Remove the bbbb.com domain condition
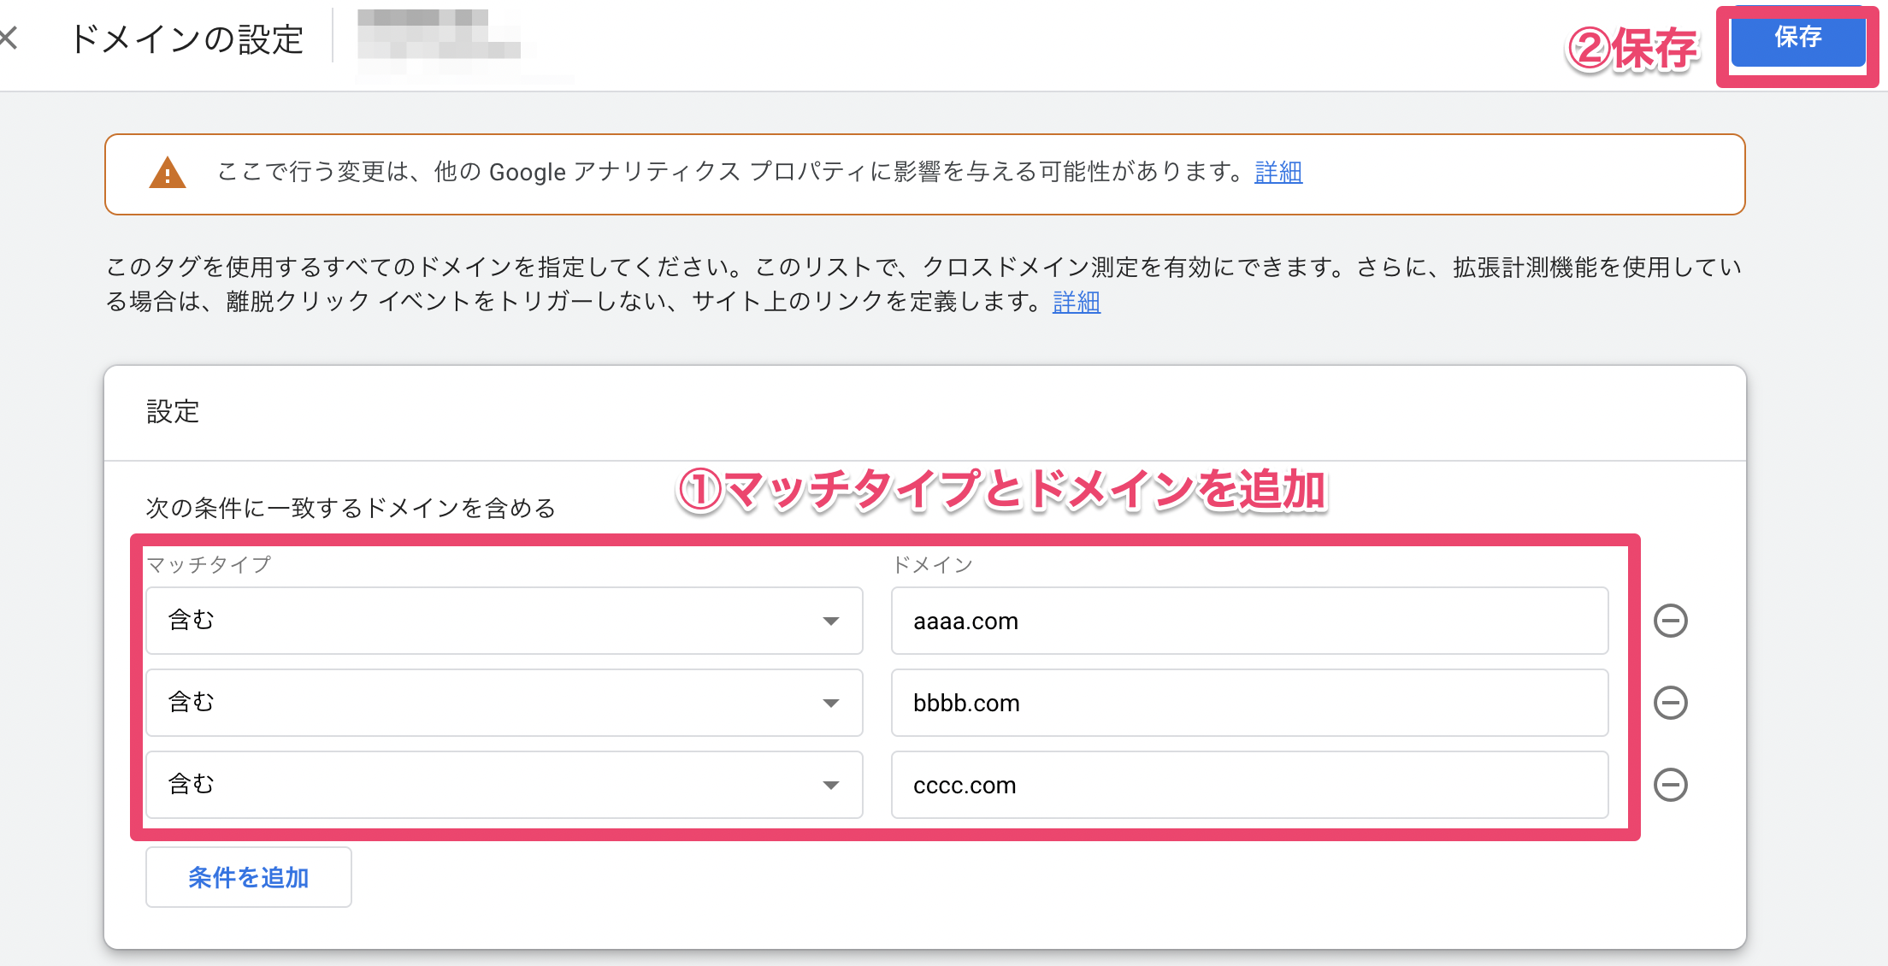Screen dimensions: 1888x966 (1670, 703)
